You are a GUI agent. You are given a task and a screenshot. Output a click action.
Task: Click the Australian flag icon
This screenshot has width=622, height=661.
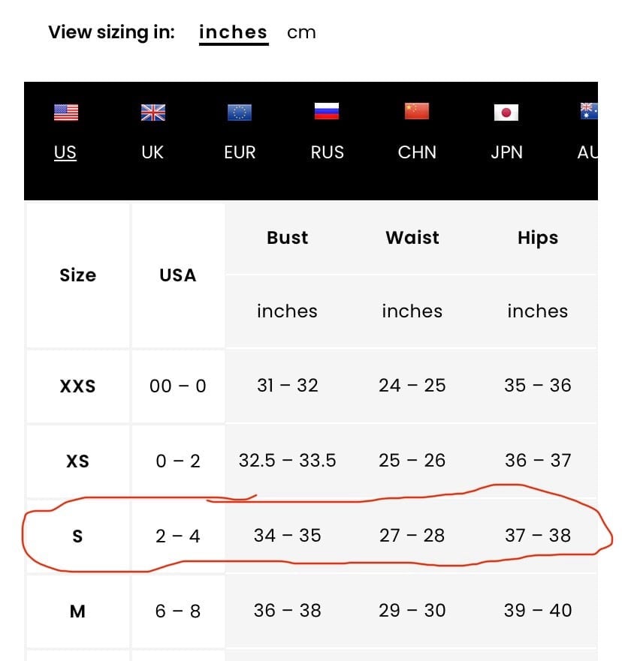click(x=589, y=111)
